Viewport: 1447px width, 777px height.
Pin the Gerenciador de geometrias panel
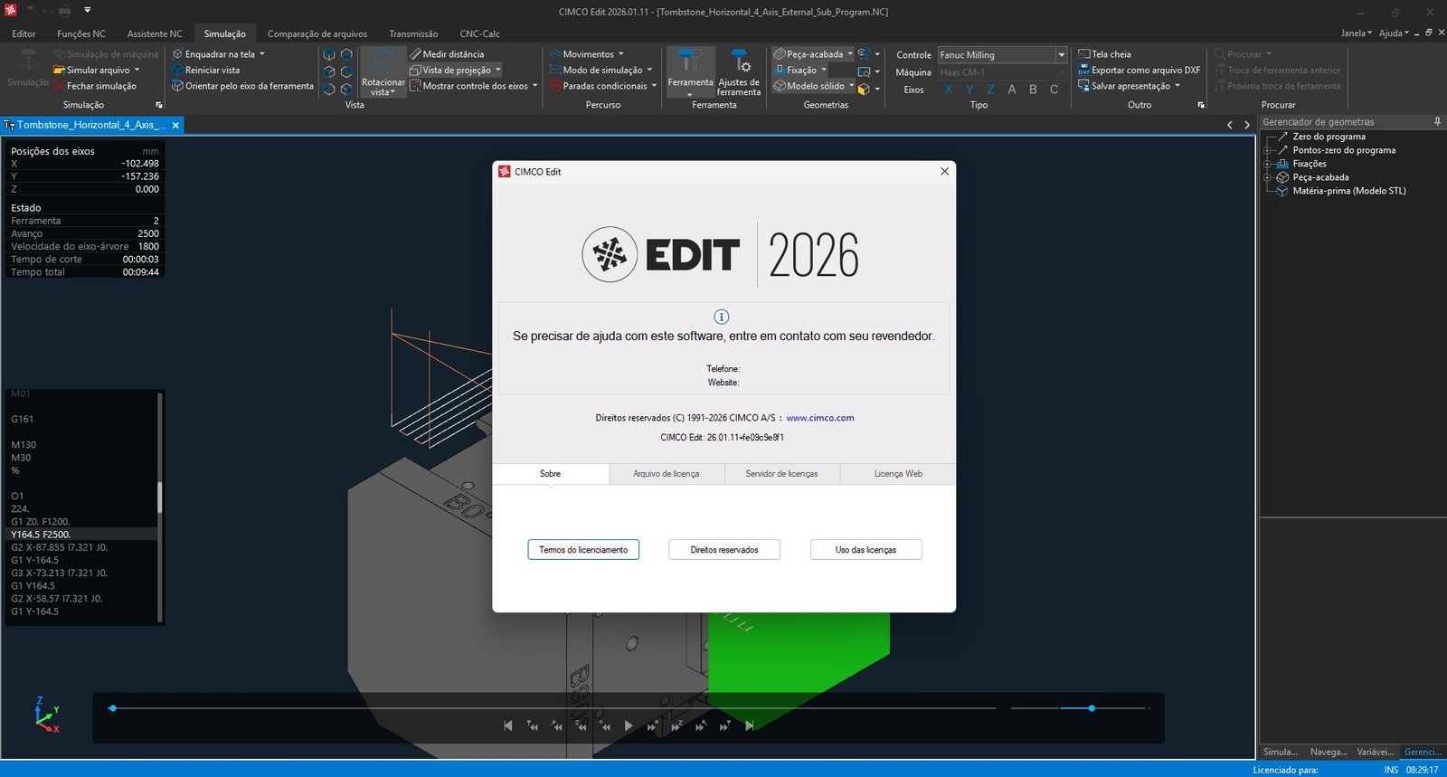point(1437,121)
